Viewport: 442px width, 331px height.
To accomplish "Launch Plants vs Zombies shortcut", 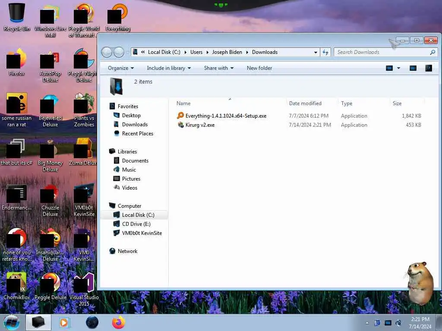I will pyautogui.click(x=84, y=110).
